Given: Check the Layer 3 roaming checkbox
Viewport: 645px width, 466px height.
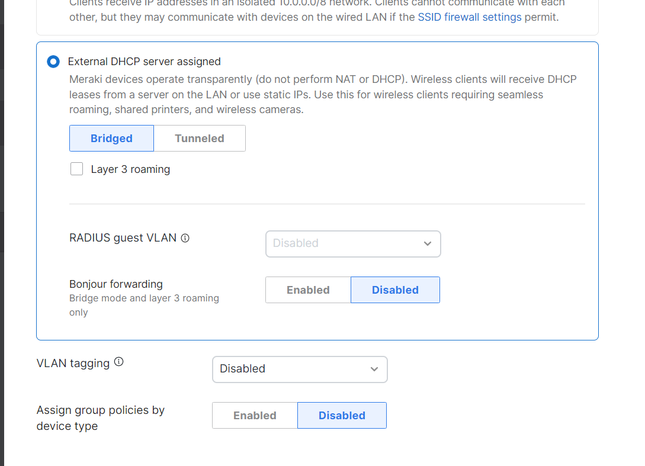Looking at the screenshot, I should tap(76, 169).
